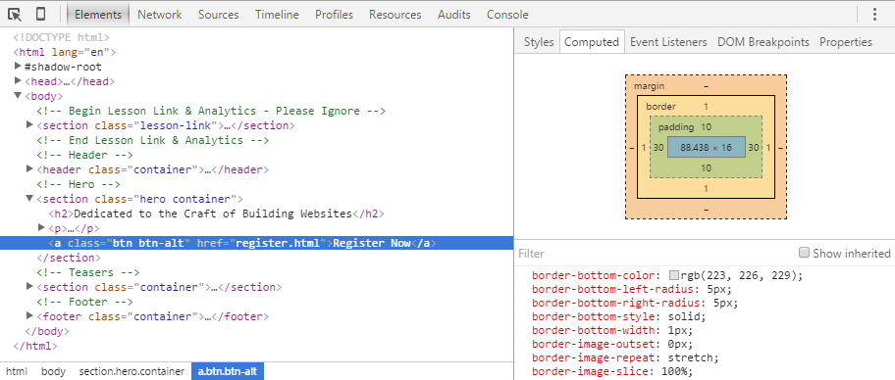Click the border-image-outset property

point(612,344)
